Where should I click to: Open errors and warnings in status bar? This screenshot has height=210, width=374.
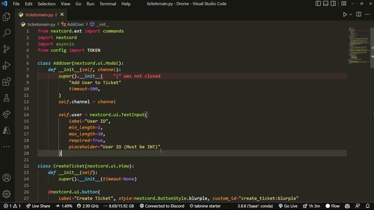(12, 206)
